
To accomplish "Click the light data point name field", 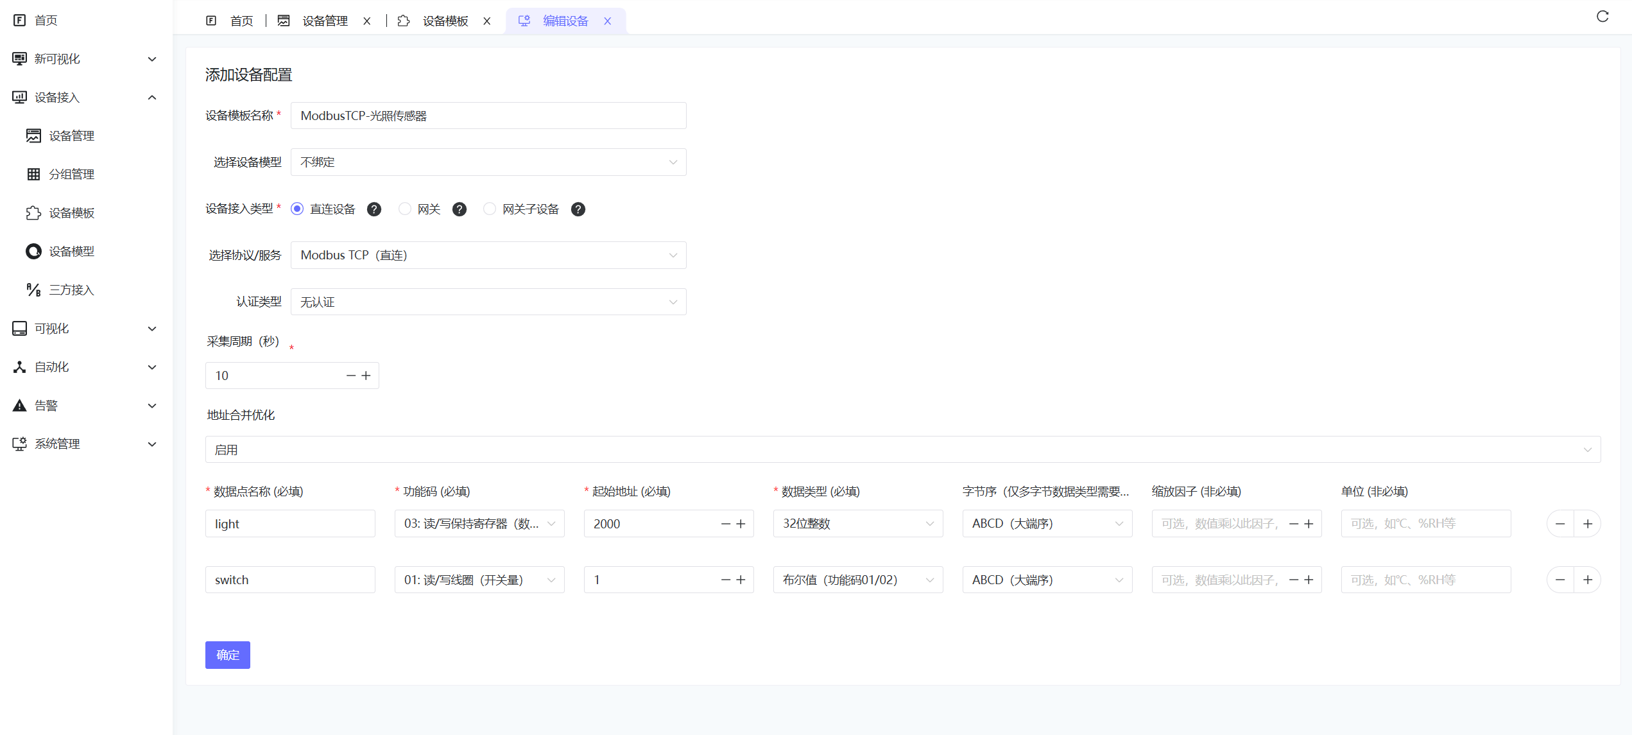I will [289, 523].
